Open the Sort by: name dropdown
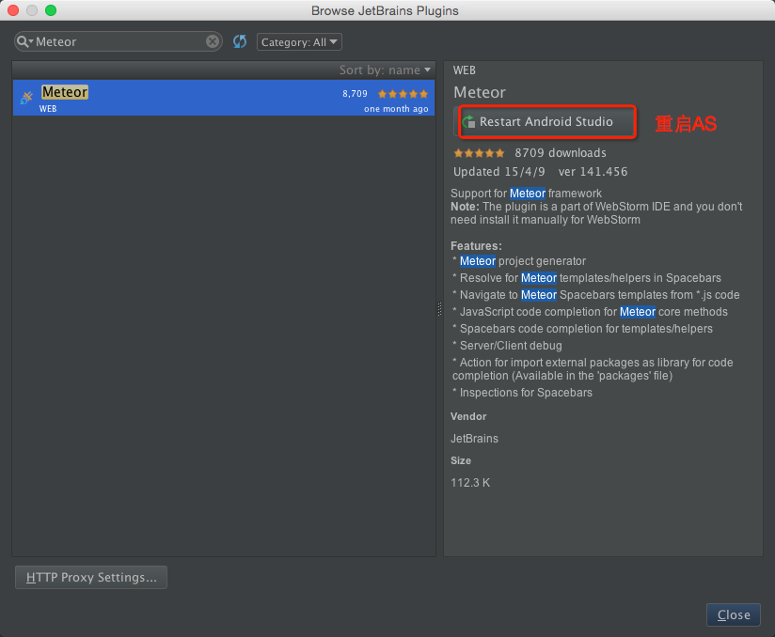775x637 pixels. [385, 70]
